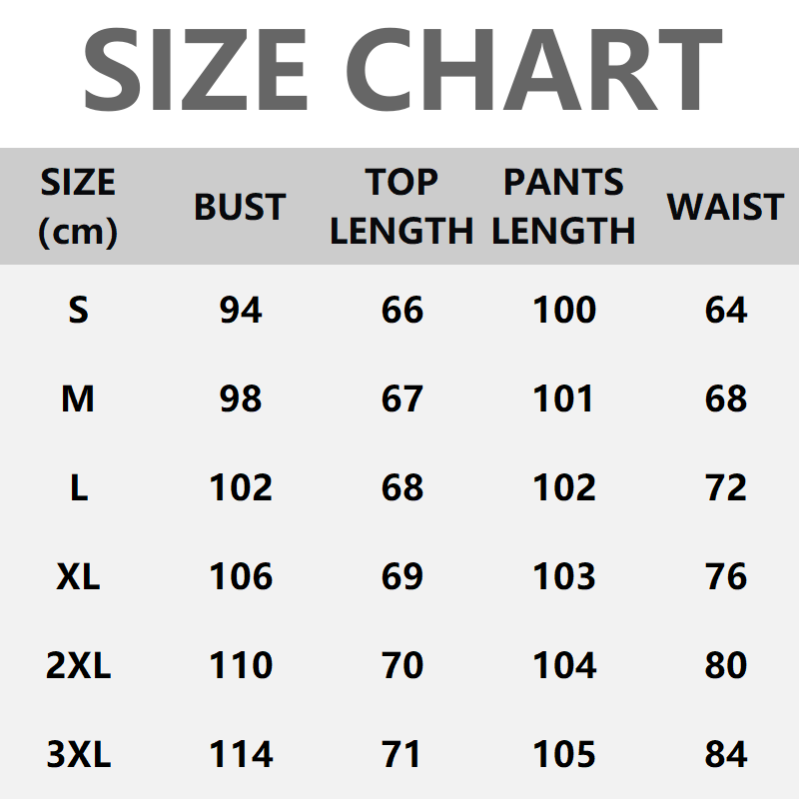Click bust value 94 for size S

click(x=241, y=311)
